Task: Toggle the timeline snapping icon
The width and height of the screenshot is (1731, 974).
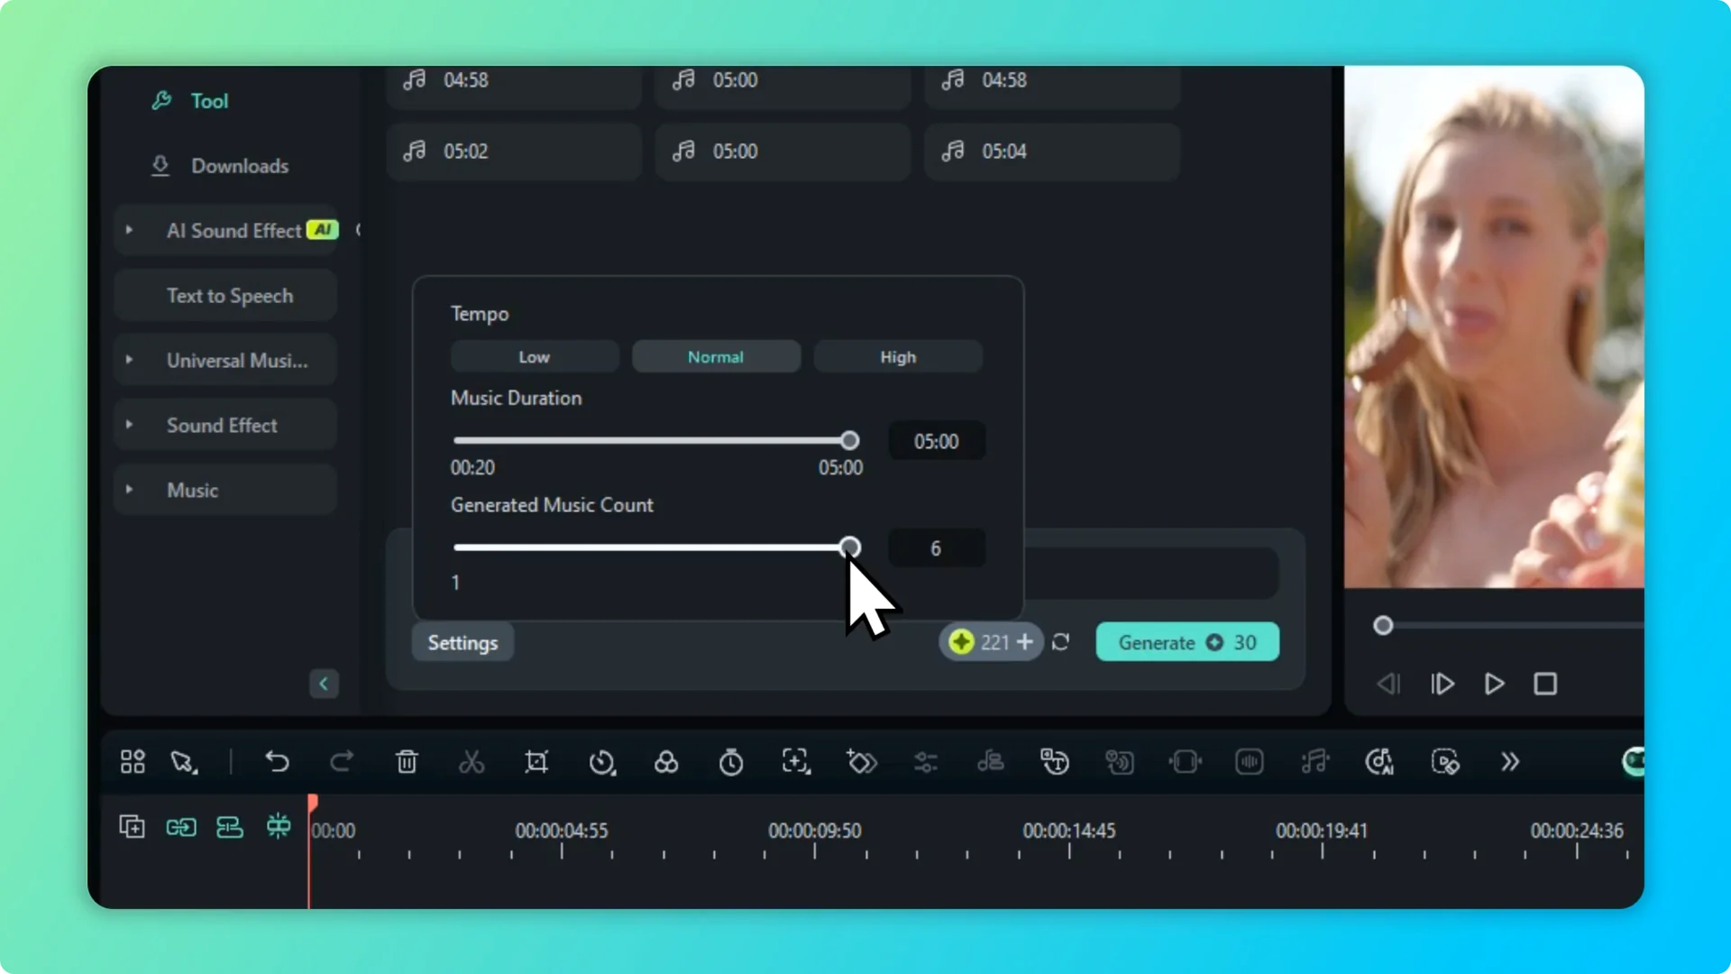Action: click(x=279, y=826)
